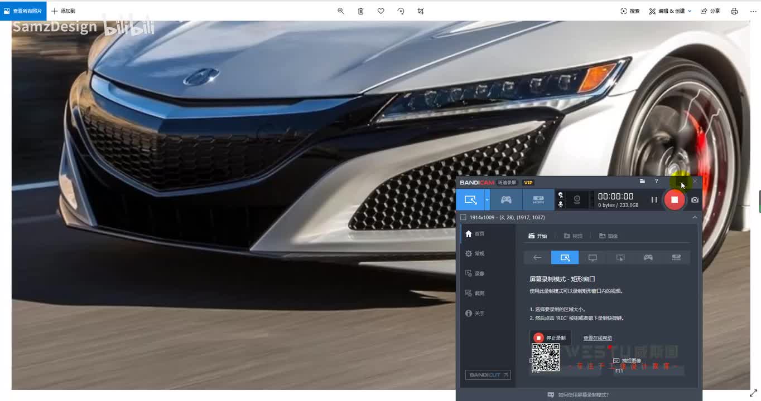Switch to the 视频 tab in Bandicam

[x=573, y=236]
